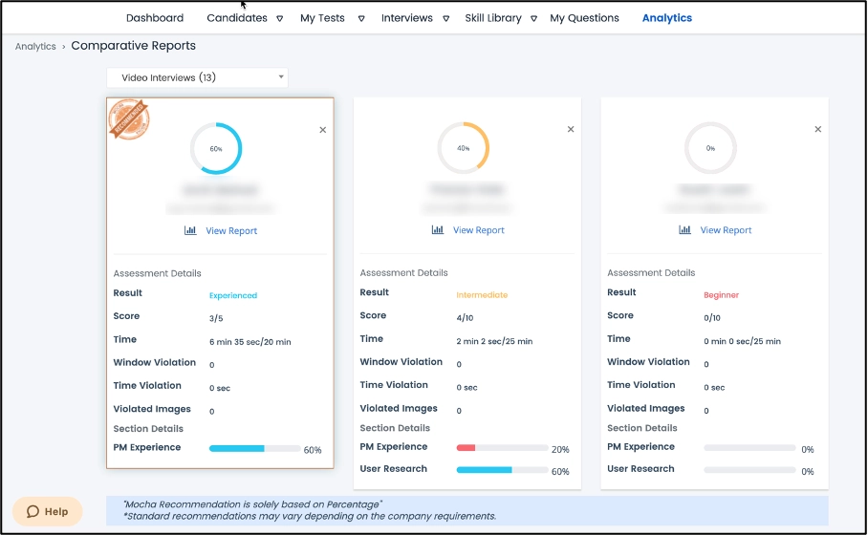Open the Video Interviews (13) dropdown
Screen dimensions: 868x535
tap(197, 77)
